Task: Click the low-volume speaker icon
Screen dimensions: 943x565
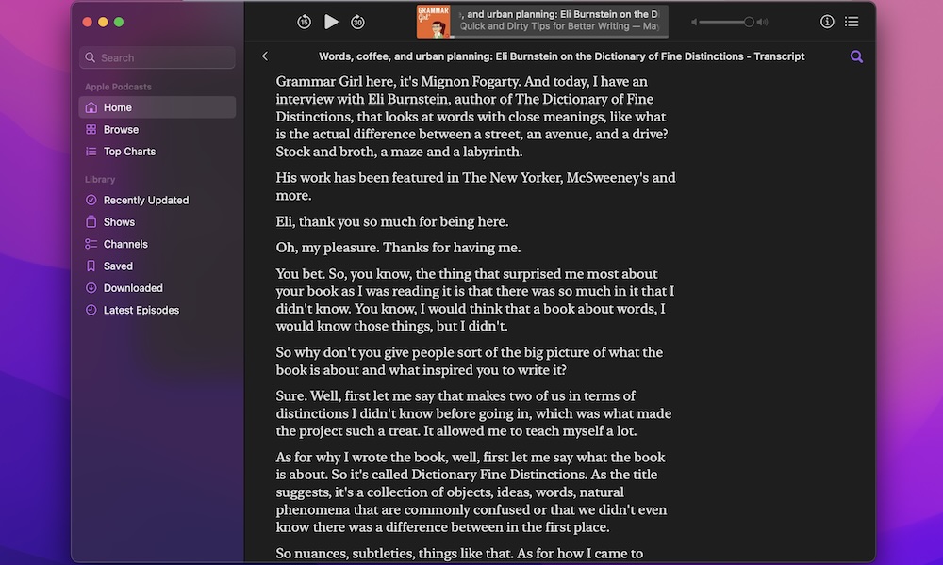Action: 693,23
